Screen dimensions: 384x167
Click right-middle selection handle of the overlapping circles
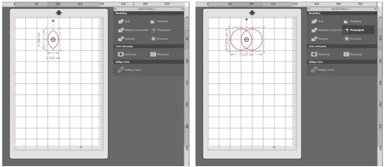(x=264, y=39)
